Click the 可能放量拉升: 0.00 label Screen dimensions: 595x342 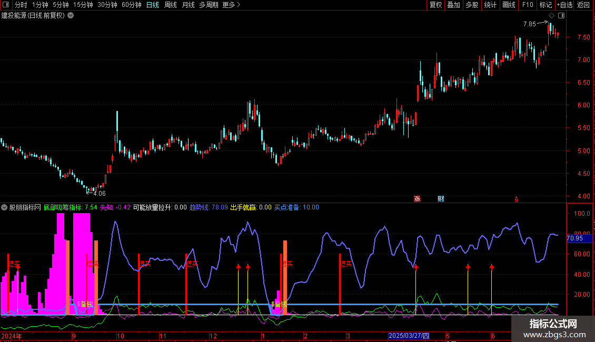coord(160,207)
